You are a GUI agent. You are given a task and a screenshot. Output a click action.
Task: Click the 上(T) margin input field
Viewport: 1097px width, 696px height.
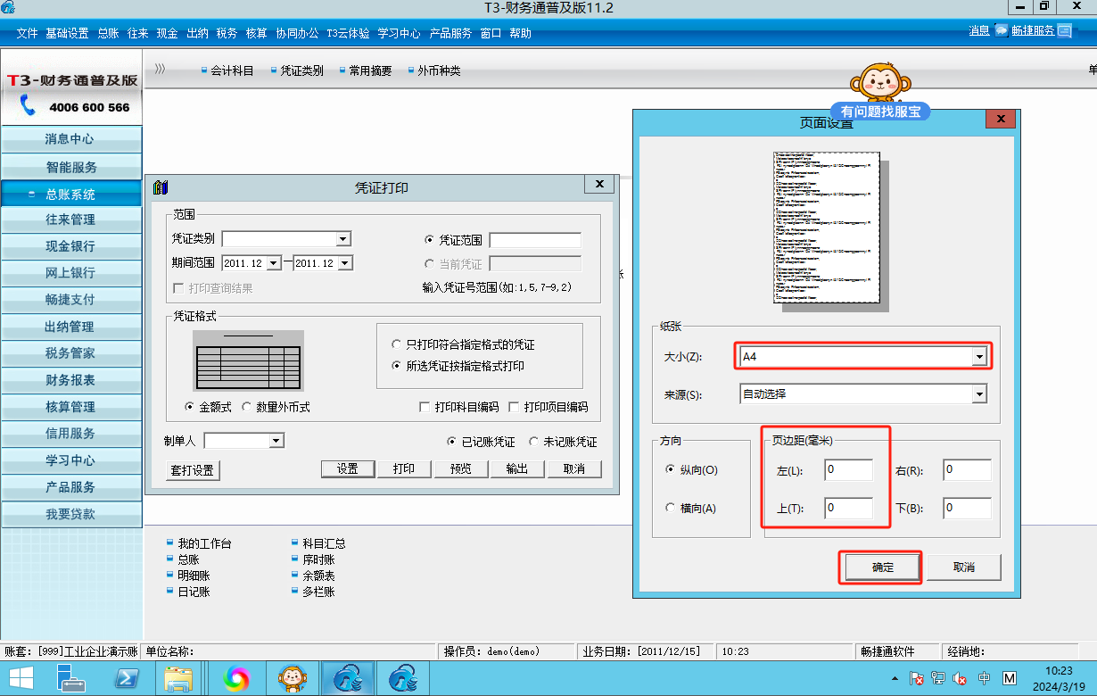(x=848, y=508)
